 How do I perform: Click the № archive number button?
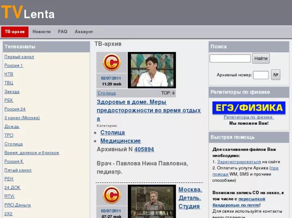(x=276, y=75)
